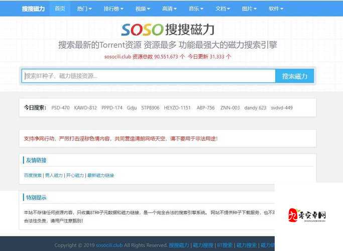The image size is (343, 251).
Task: Open the 搜搜磁力 footer link
Action: tap(179, 245)
